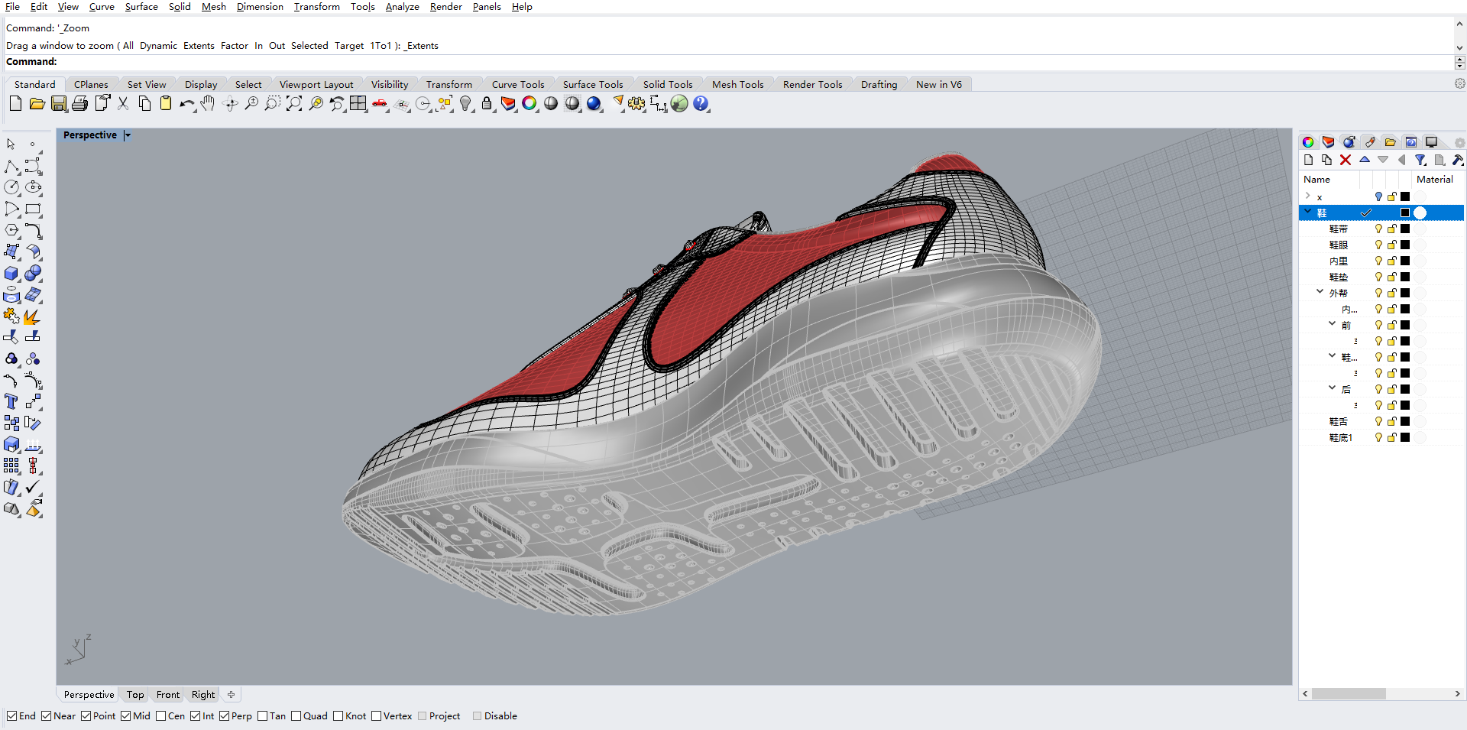Screen dimensions: 1467x730
Task: Delete selected layer using the red X icon
Action: pos(1346,160)
